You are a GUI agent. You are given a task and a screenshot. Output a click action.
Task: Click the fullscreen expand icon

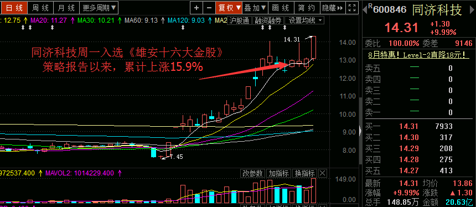pyautogui.click(x=352, y=8)
